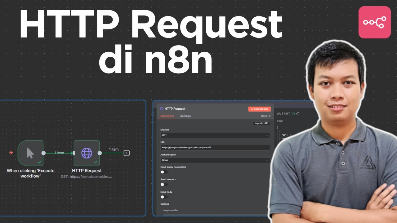Click the trigger node's output connector dot
The width and height of the screenshot is (397, 223).
43,153
